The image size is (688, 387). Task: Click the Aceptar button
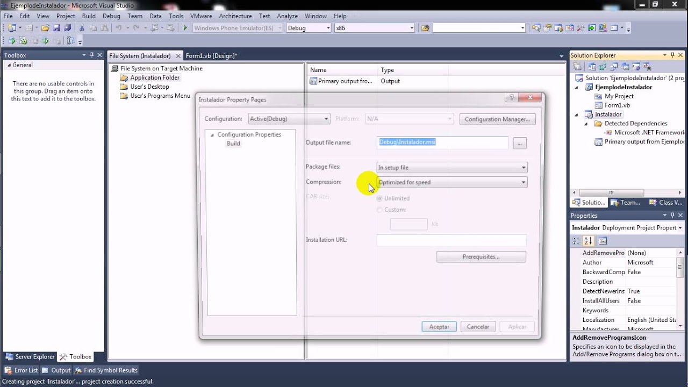point(439,327)
